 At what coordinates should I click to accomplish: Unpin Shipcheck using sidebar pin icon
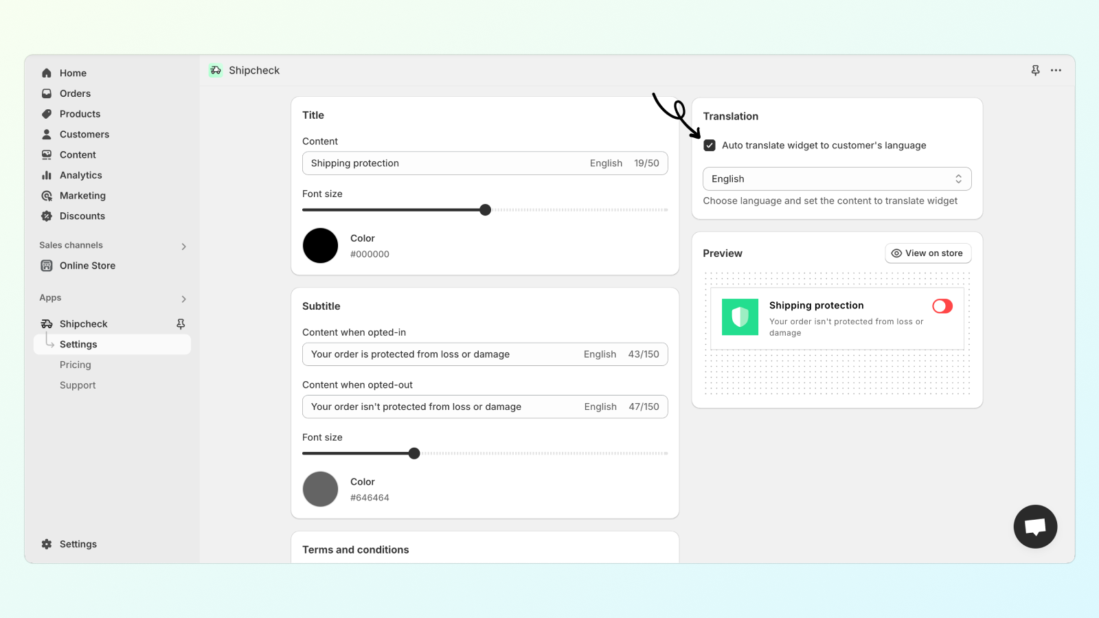click(181, 324)
